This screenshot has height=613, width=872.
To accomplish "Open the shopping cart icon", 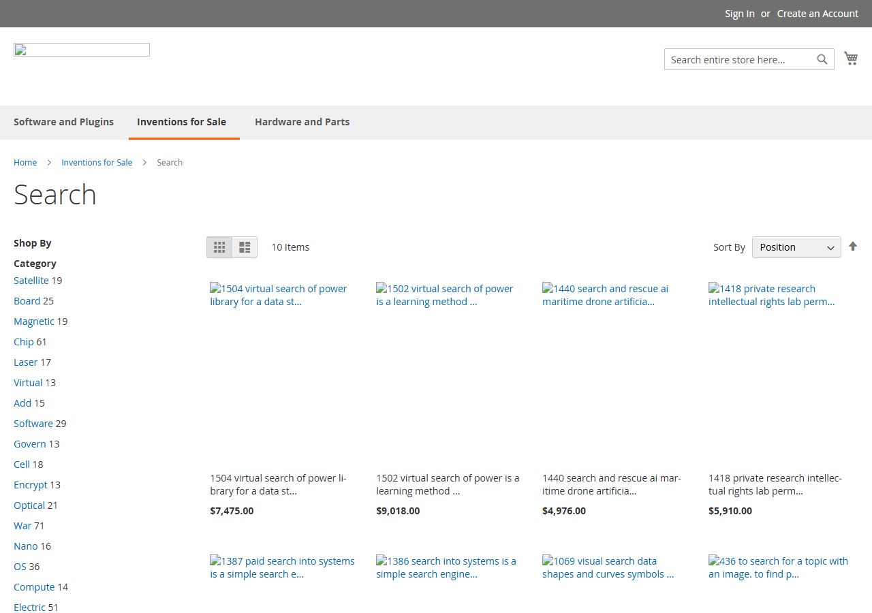I will point(851,59).
